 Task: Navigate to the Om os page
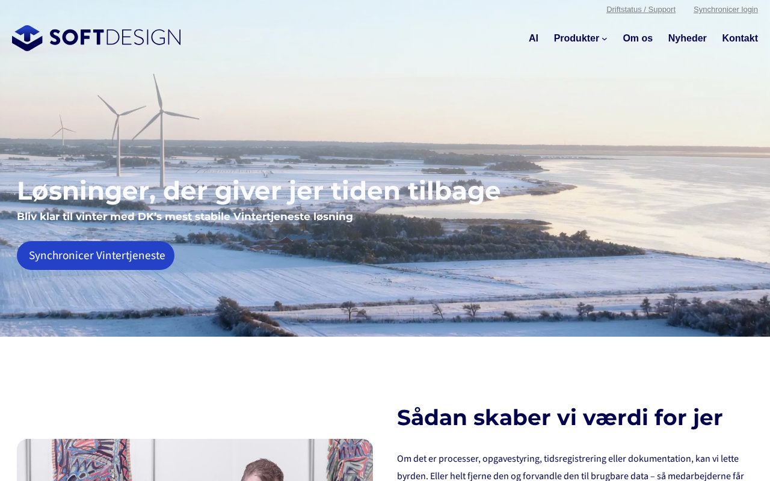click(638, 38)
